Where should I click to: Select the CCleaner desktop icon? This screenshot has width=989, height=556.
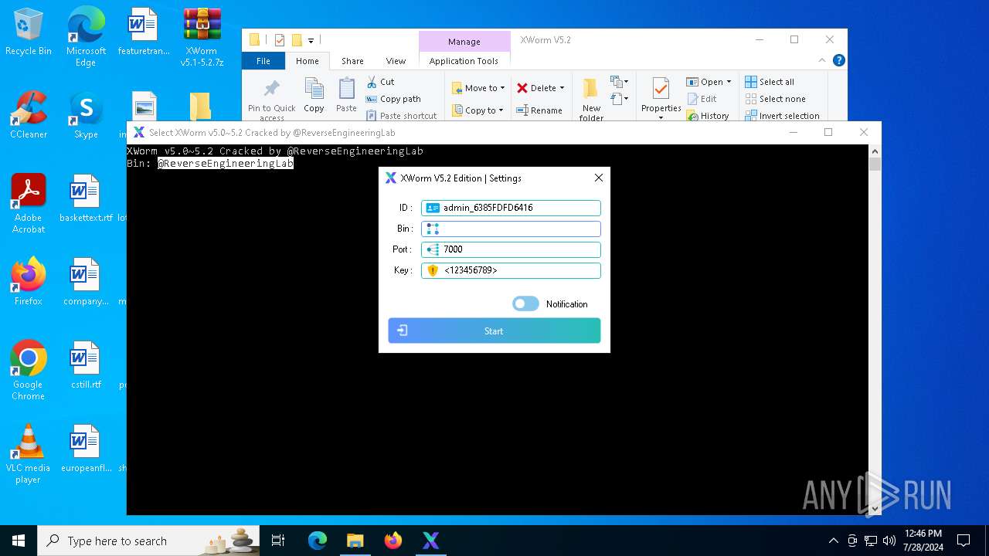click(29, 115)
